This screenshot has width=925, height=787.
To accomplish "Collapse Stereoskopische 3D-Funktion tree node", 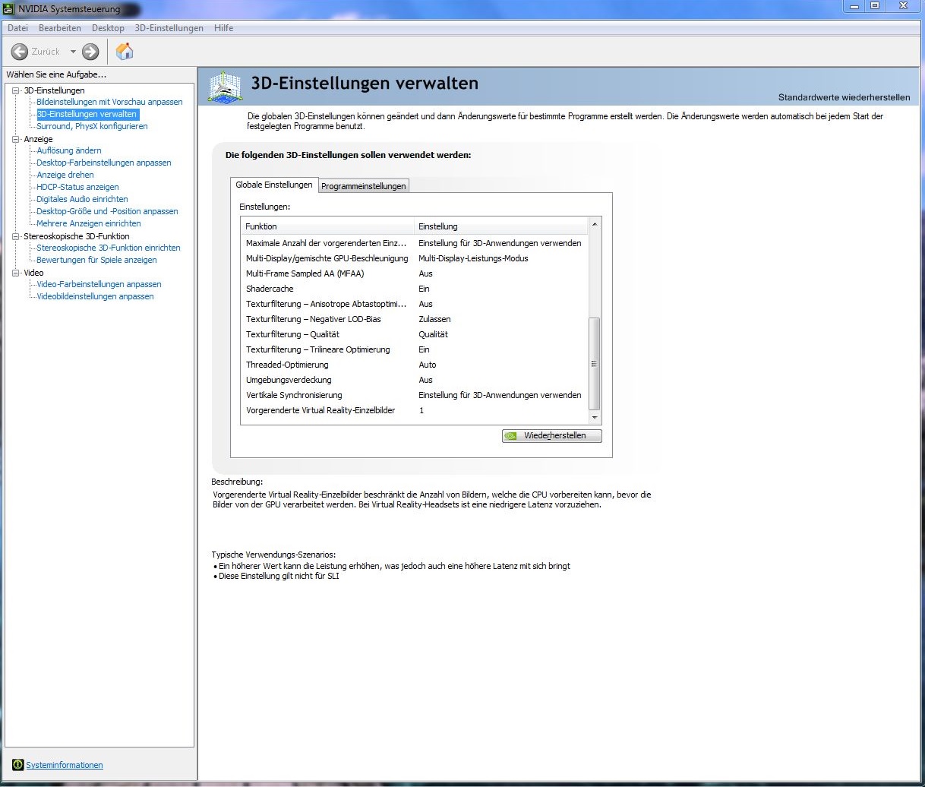I will click(17, 236).
